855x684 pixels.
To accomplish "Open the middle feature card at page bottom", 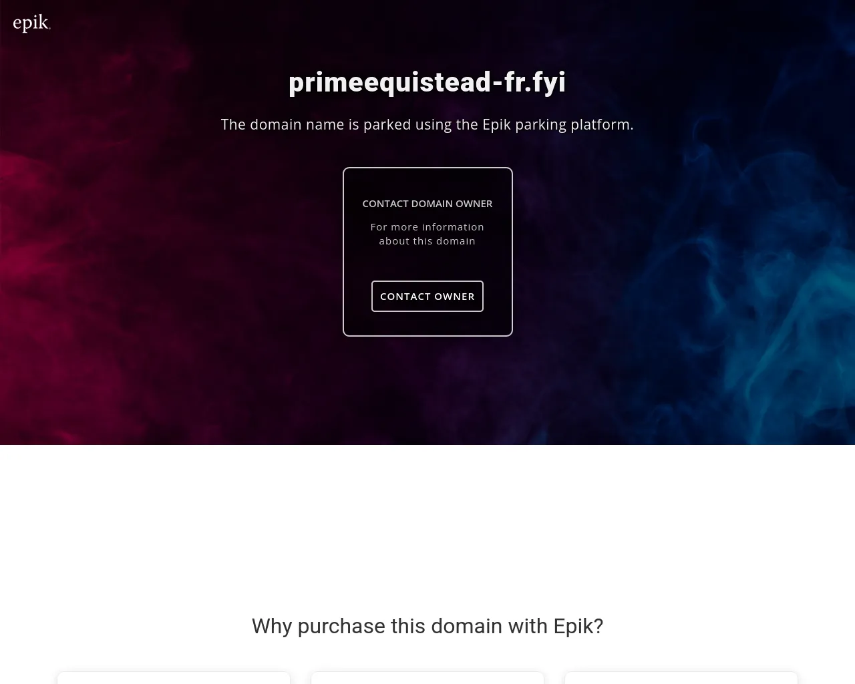I will [x=427, y=678].
